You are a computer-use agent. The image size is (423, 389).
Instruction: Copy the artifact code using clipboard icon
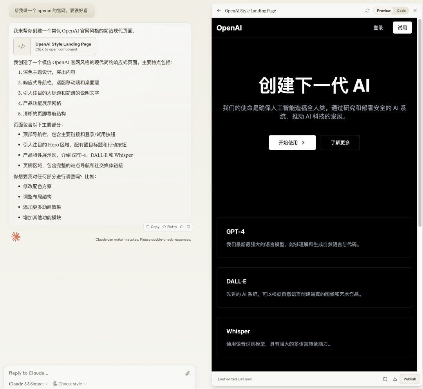385,379
